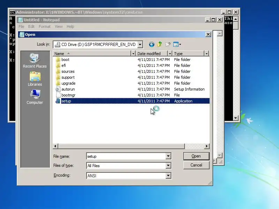The height and width of the screenshot is (209, 279).
Task: Sort by the Name column header
Action: 92,54
